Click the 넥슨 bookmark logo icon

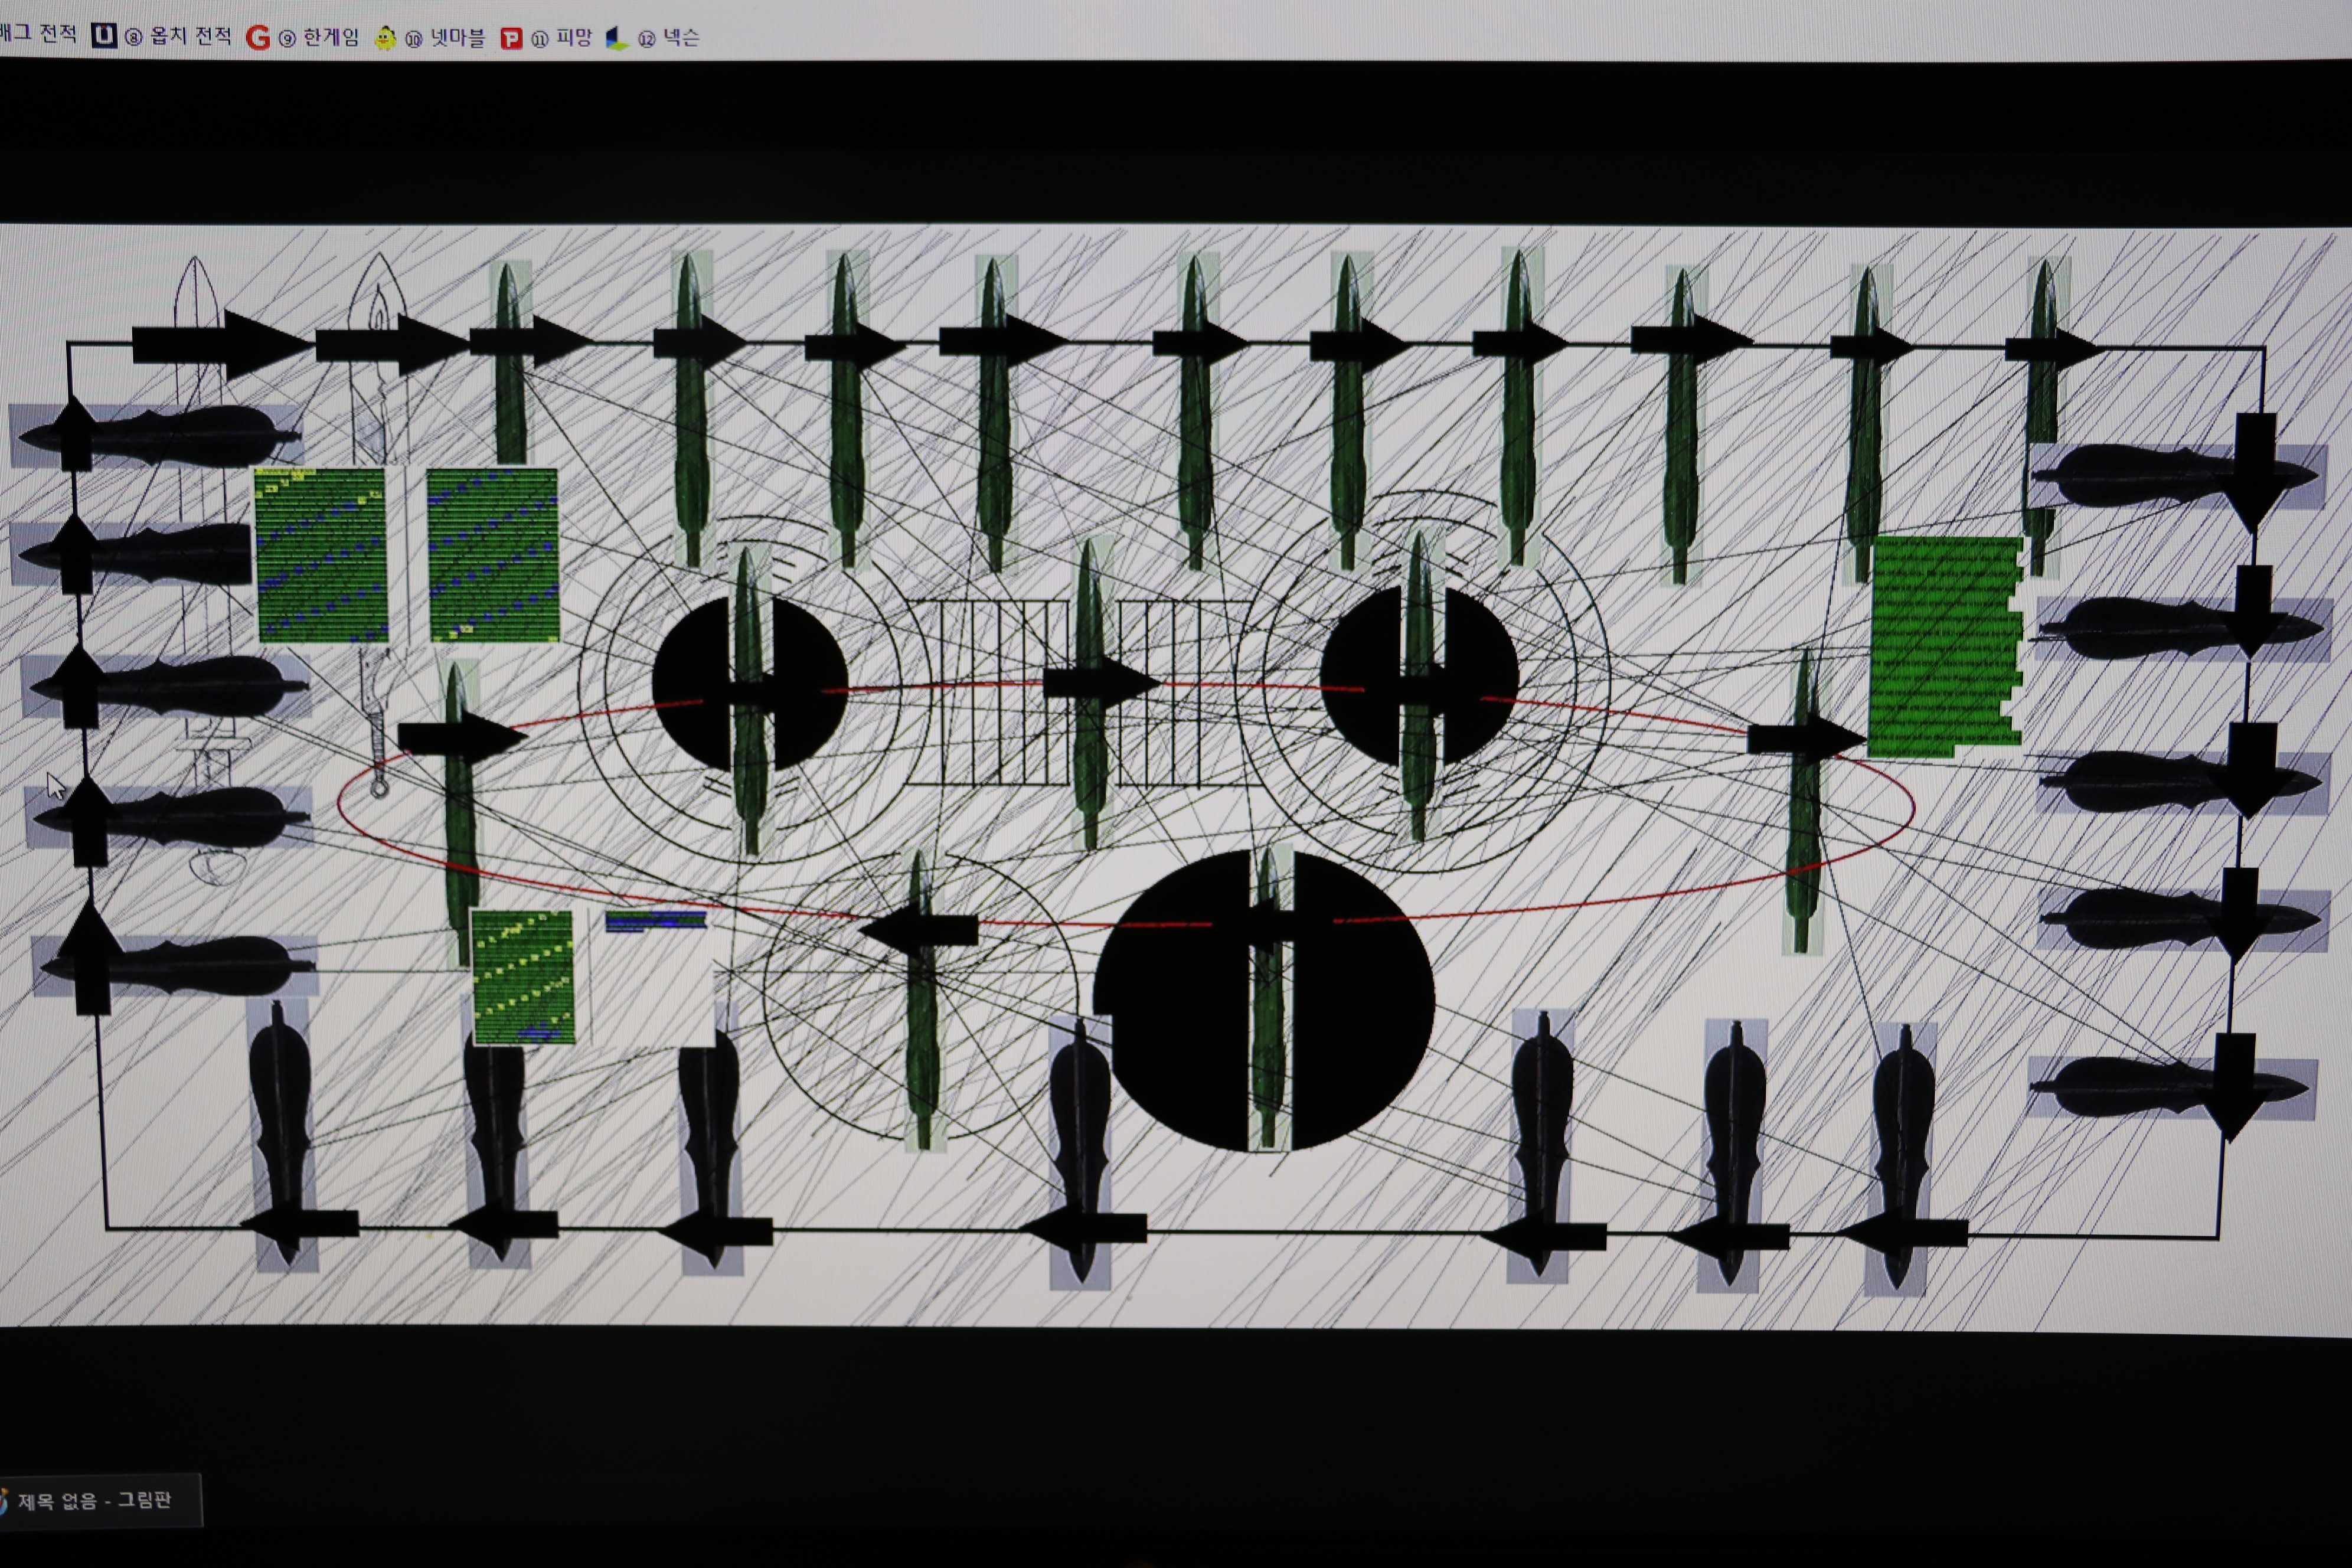(617, 39)
